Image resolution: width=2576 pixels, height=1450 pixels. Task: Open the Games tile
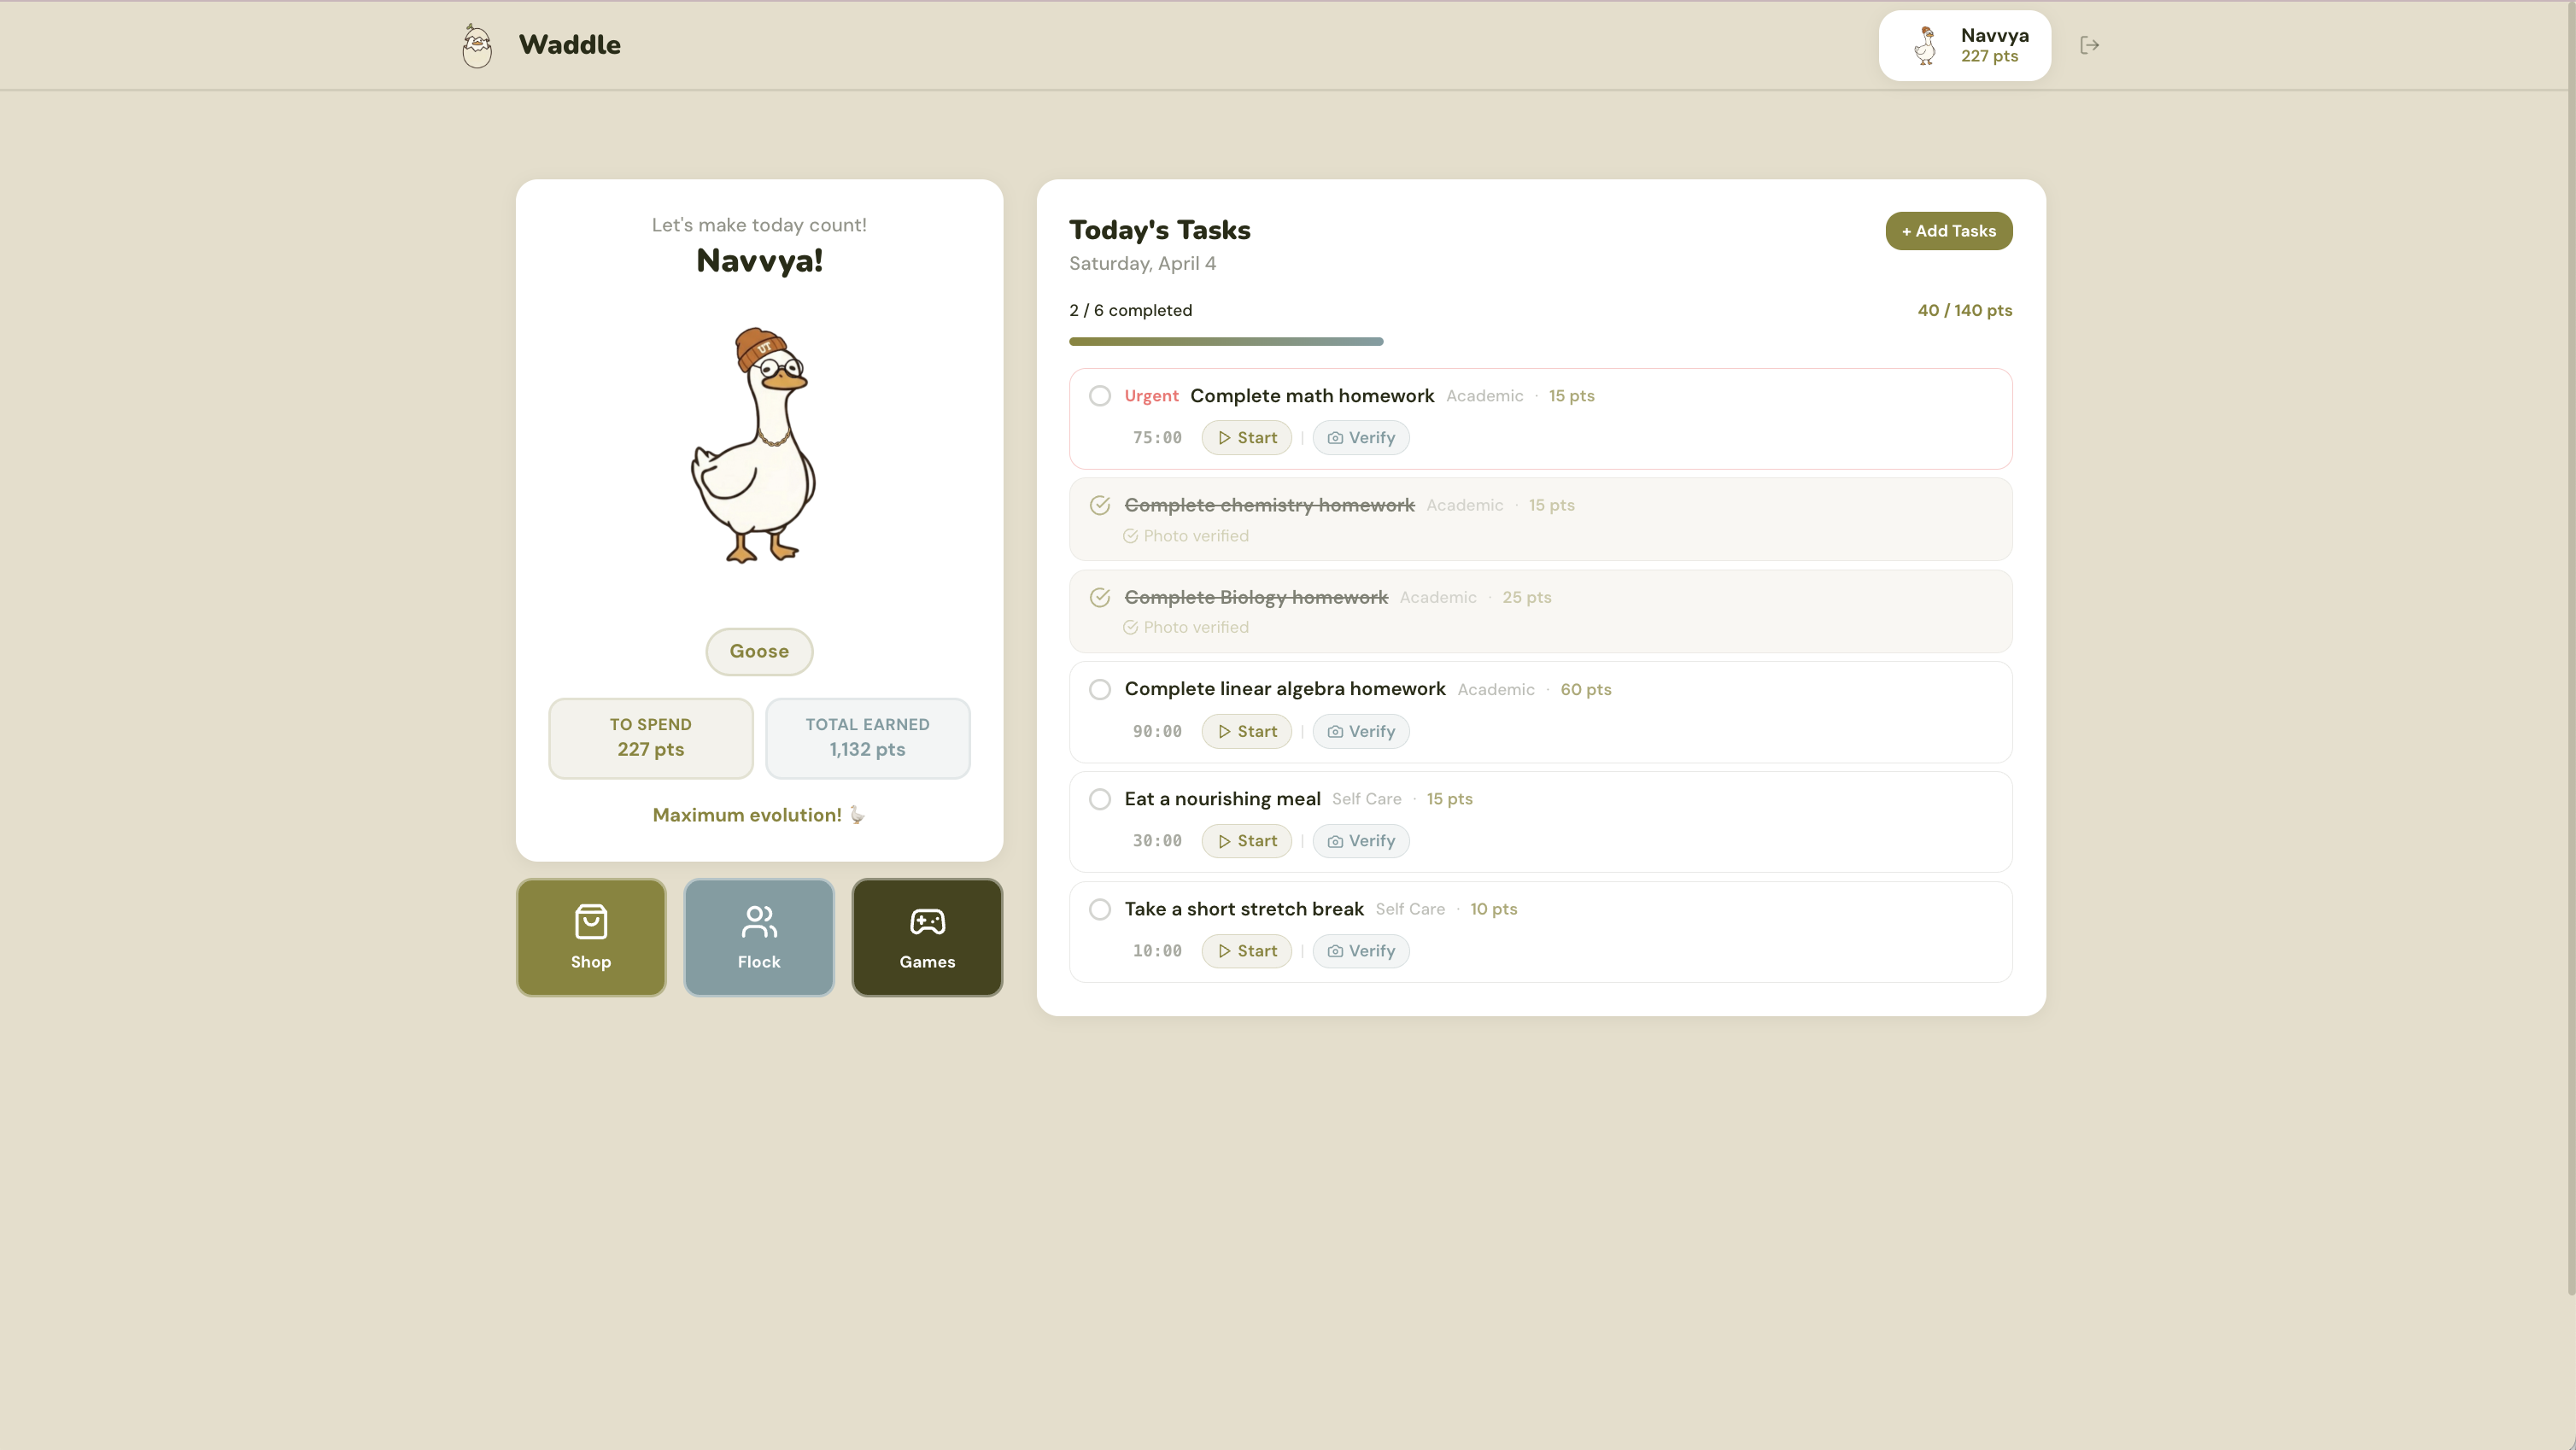(926, 937)
